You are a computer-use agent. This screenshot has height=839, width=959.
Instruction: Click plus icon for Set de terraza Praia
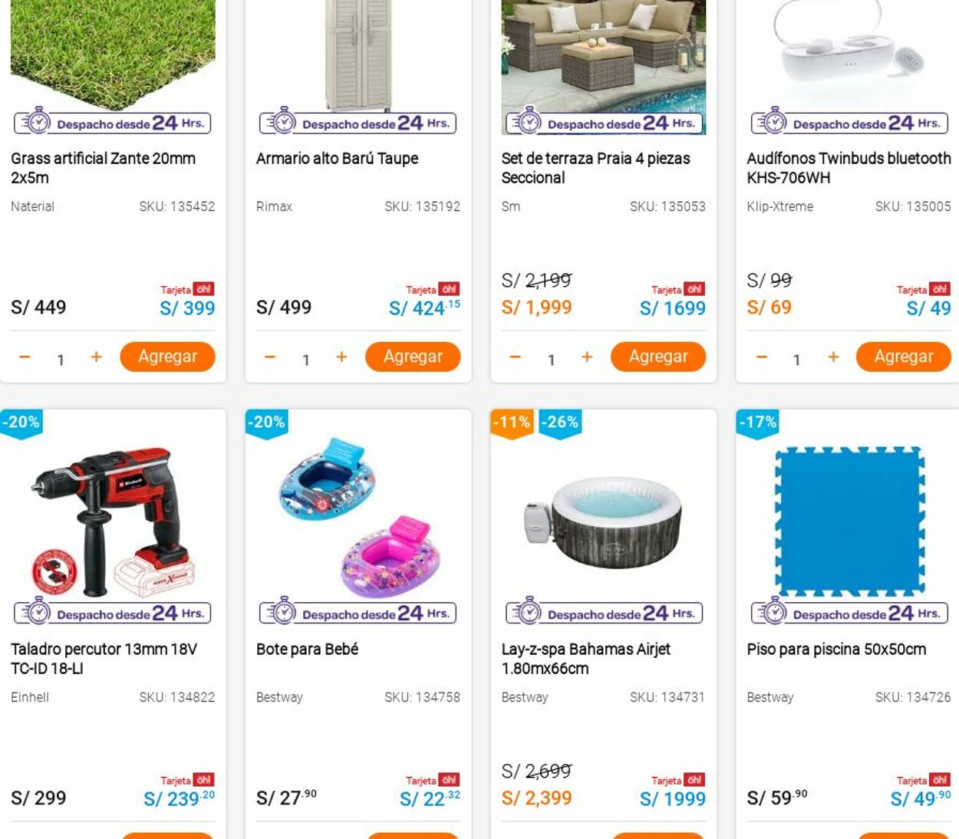click(x=587, y=357)
